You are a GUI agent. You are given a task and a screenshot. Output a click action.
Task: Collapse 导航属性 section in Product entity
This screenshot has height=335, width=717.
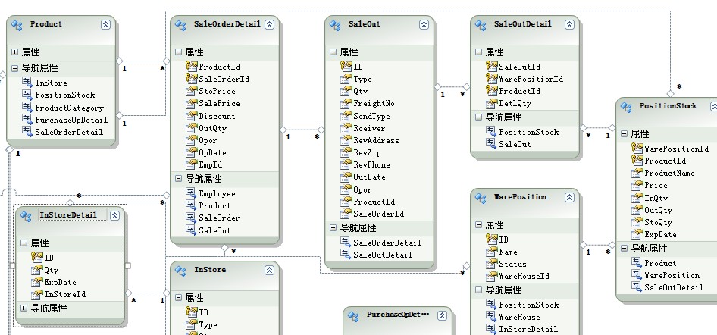[x=15, y=68]
